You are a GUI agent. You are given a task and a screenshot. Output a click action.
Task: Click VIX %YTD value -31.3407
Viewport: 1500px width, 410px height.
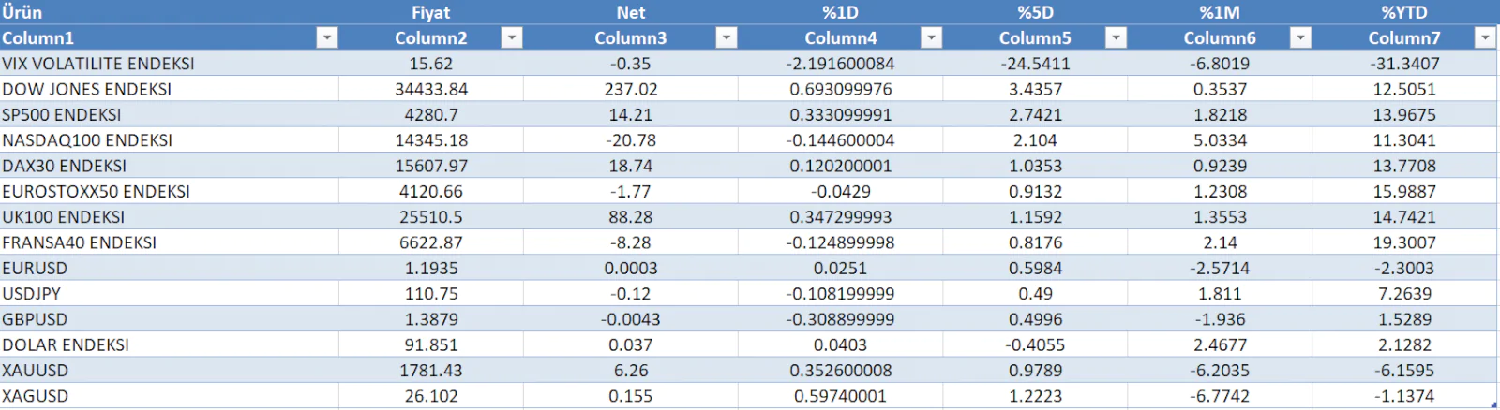(x=1404, y=64)
